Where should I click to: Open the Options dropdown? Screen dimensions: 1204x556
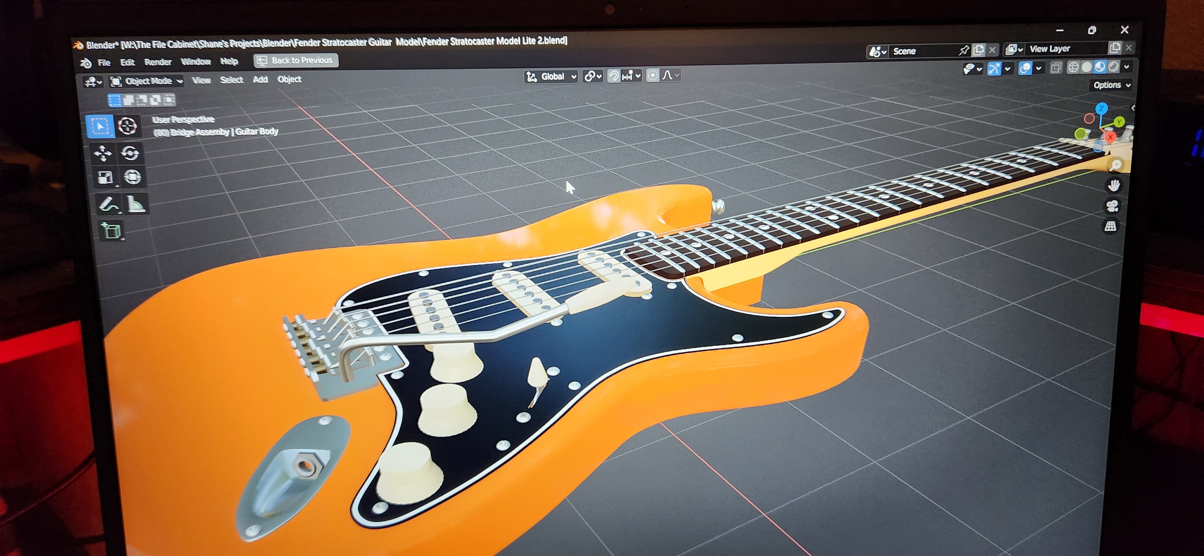tap(1112, 85)
